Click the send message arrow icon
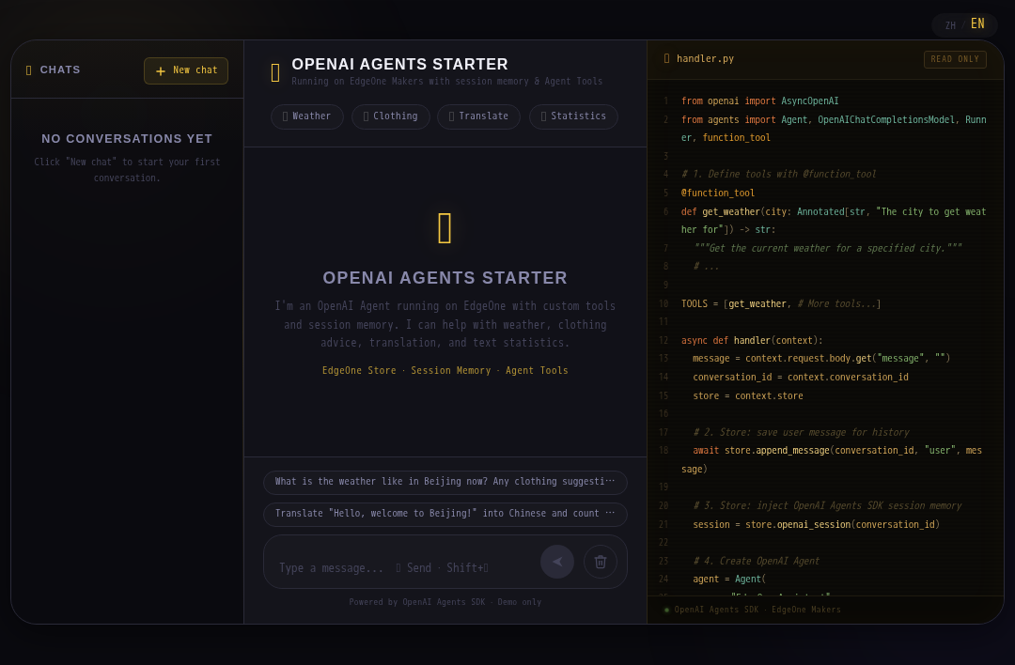 (x=557, y=562)
